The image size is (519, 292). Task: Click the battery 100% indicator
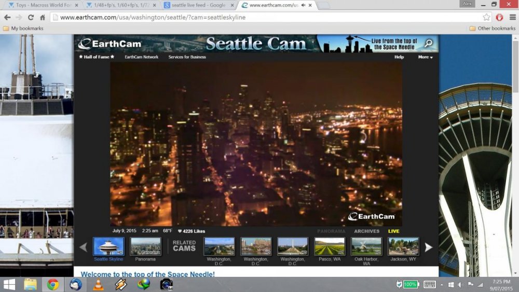click(410, 284)
